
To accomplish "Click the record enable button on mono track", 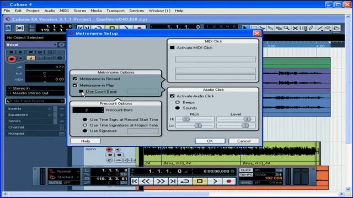I will (109, 150).
